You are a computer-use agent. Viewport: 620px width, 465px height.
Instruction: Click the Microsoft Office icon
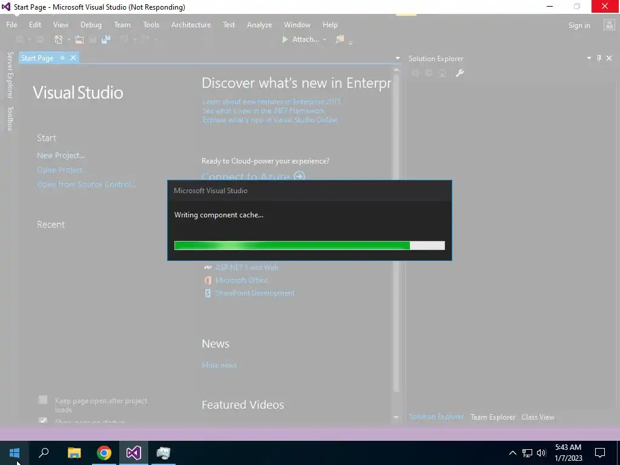(x=208, y=280)
